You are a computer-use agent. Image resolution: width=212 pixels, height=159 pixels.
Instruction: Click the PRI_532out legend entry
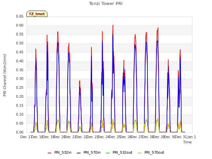point(119,152)
